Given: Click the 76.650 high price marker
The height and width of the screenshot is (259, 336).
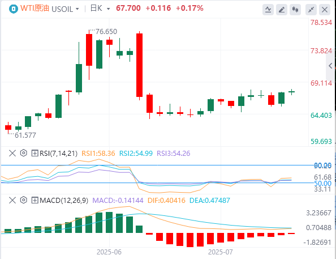Looking at the screenshot, I should 106,32.
